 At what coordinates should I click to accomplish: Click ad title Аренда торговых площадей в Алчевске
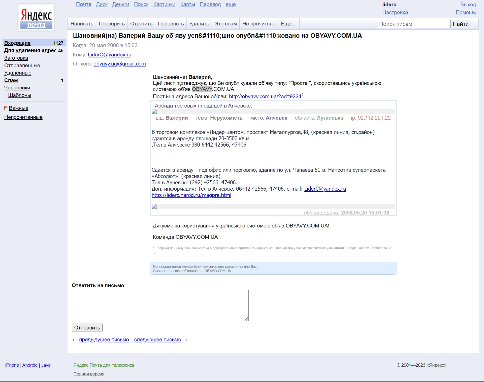click(204, 106)
